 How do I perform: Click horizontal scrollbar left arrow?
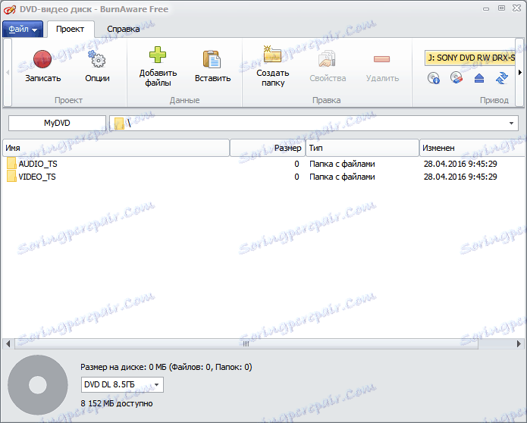(x=8, y=343)
